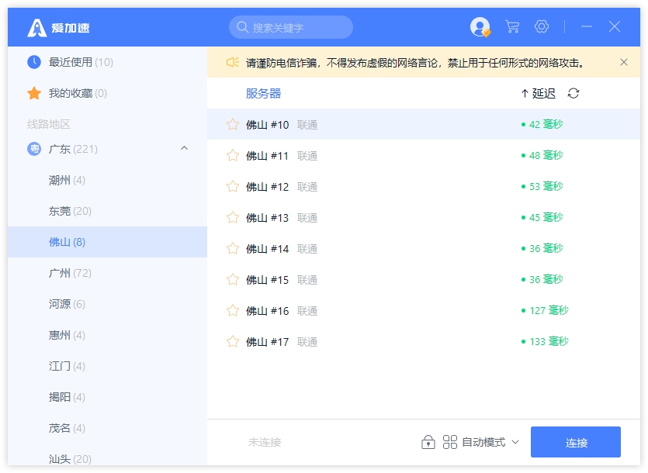Select 潮州 (4) region
The width and height of the screenshot is (648, 473).
(107, 180)
